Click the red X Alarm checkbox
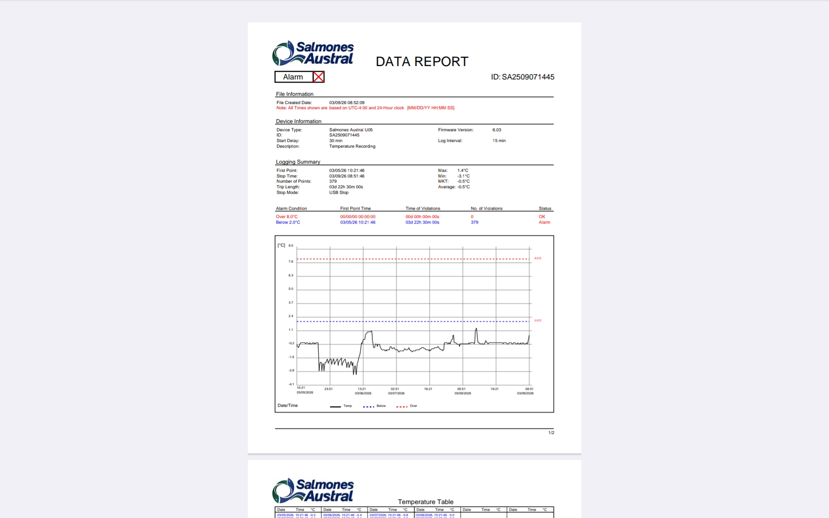This screenshot has height=518, width=829. click(x=318, y=77)
